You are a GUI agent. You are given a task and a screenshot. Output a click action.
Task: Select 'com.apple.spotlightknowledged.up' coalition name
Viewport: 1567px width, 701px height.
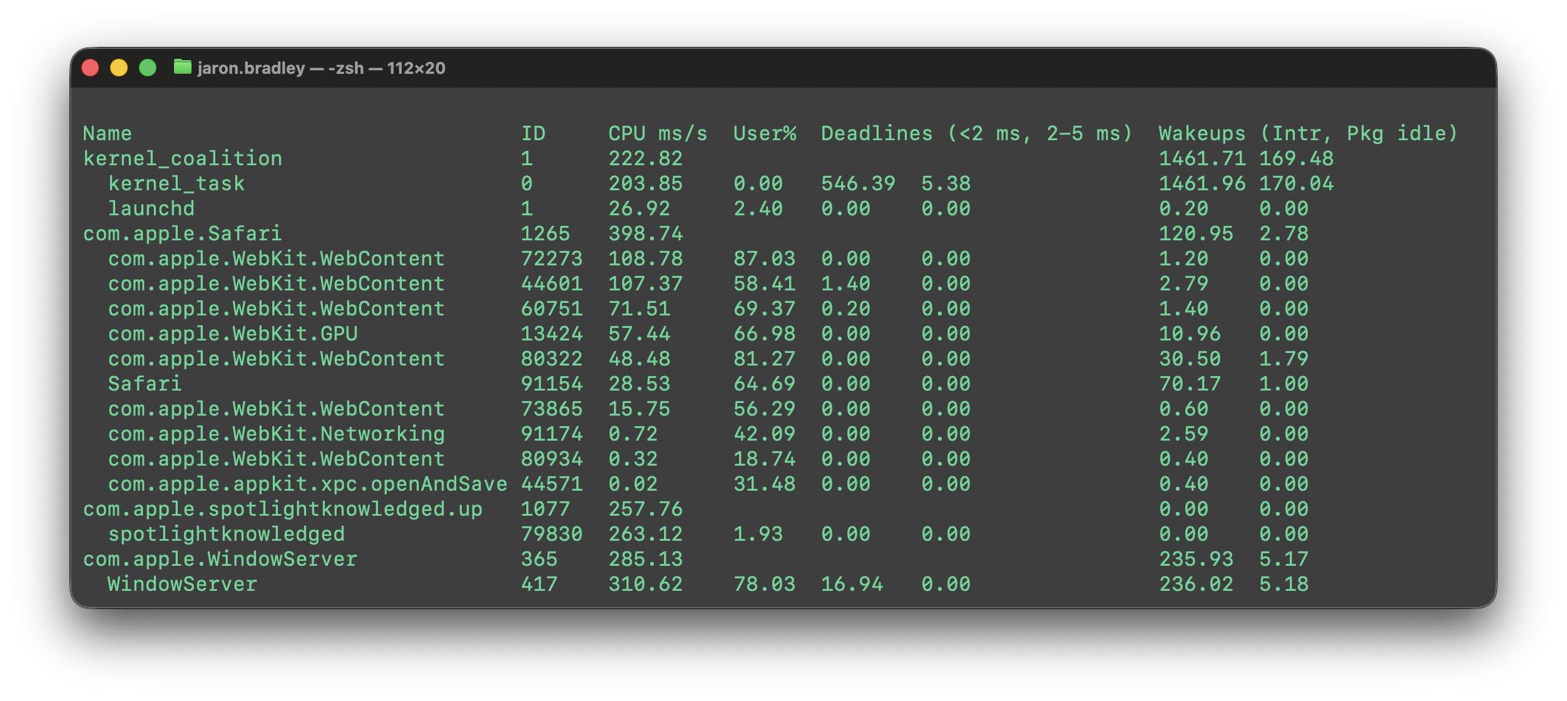coord(283,509)
